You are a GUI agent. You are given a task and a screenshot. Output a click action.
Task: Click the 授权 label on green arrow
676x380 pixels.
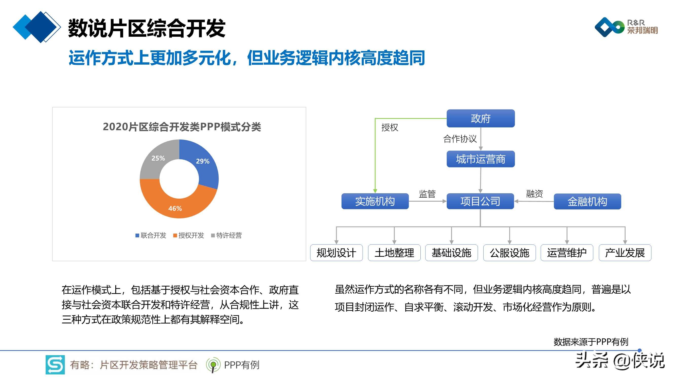pos(390,127)
